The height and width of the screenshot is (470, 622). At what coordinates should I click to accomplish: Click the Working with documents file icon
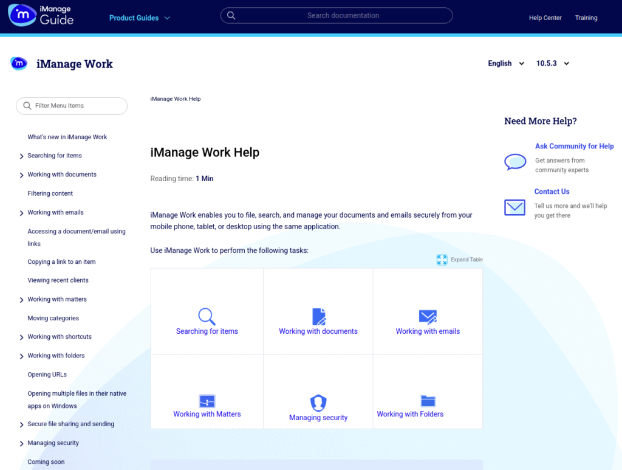click(x=318, y=317)
